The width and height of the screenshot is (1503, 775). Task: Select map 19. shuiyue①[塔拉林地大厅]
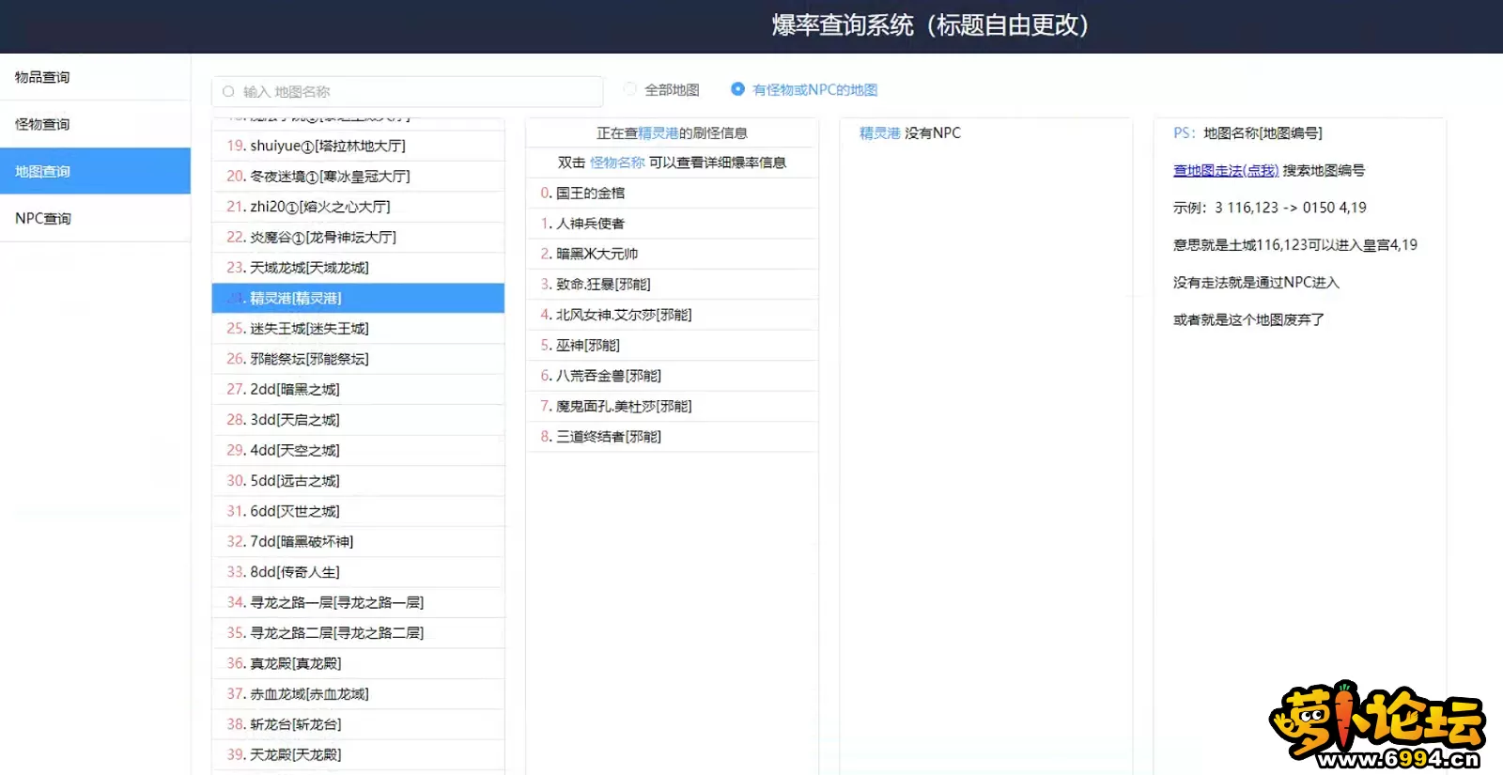[x=358, y=146]
